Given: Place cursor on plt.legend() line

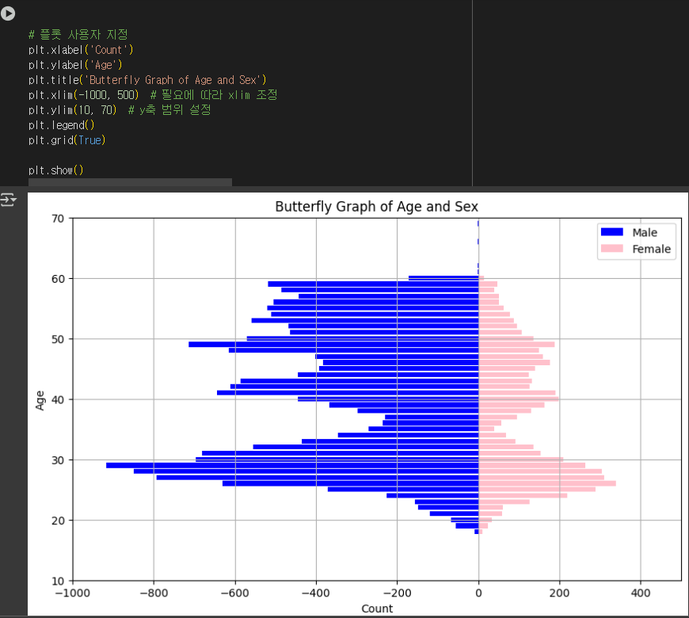Looking at the screenshot, I should point(62,125).
